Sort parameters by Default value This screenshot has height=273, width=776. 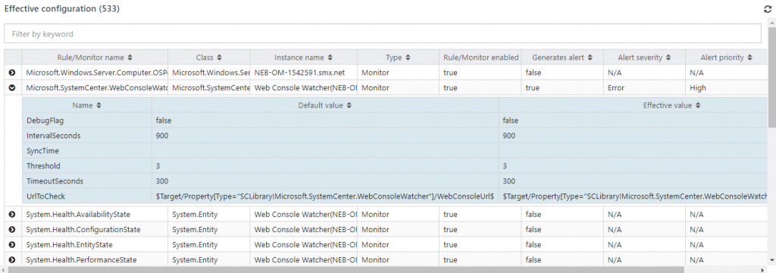(325, 105)
